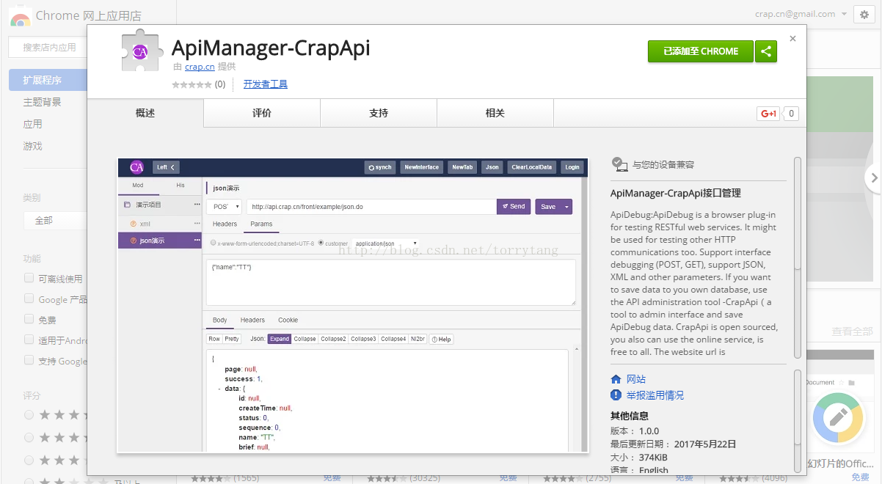
Task: Open the 开发者工具 link
Action: click(x=266, y=84)
